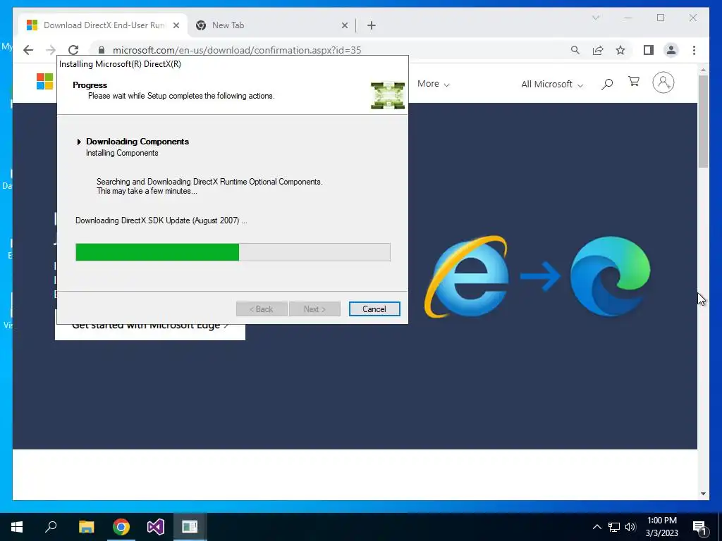Viewport: 722px width, 541px height.
Task: Click the scrollbar up arrow
Action: [x=703, y=70]
